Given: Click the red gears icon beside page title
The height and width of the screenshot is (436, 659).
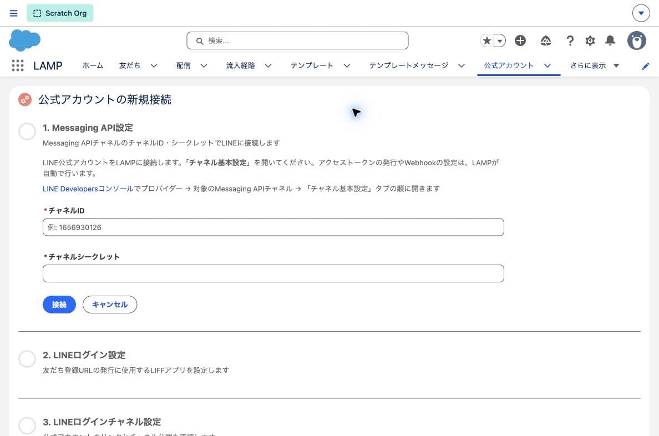Looking at the screenshot, I should pyautogui.click(x=25, y=100).
